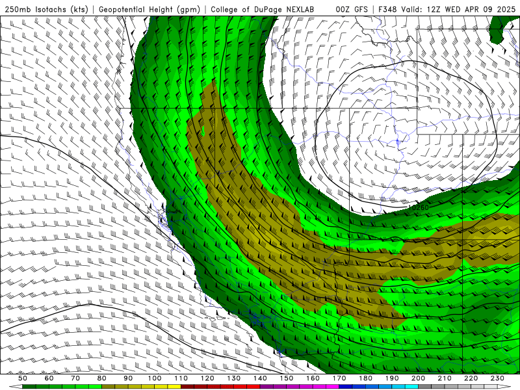Click the 220 label on the color scale
The image size is (520, 390).
[x=471, y=378]
